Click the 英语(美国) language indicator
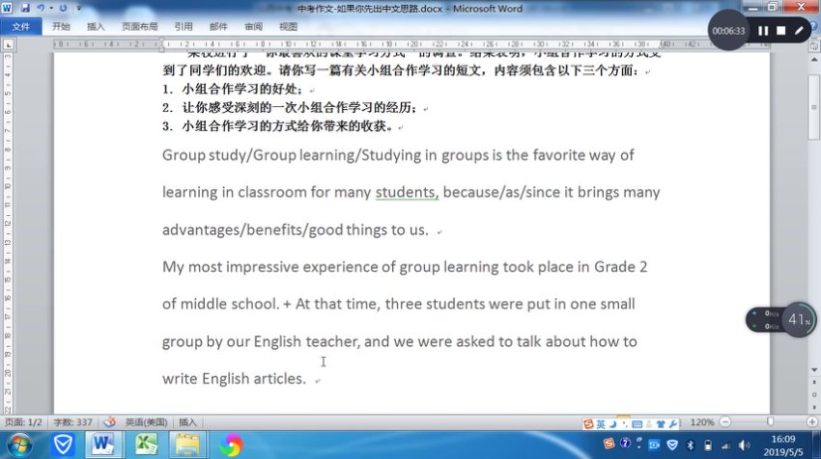The width and height of the screenshot is (821, 459). (x=146, y=422)
